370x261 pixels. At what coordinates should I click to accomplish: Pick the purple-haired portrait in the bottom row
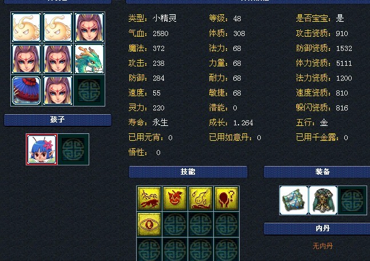point(58,90)
